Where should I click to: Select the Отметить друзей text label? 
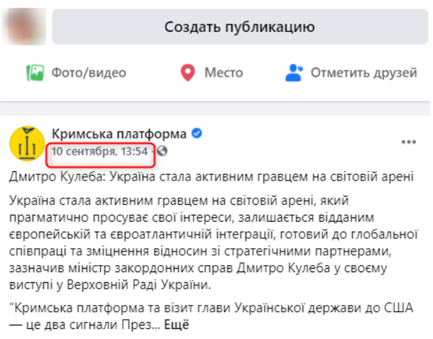363,72
